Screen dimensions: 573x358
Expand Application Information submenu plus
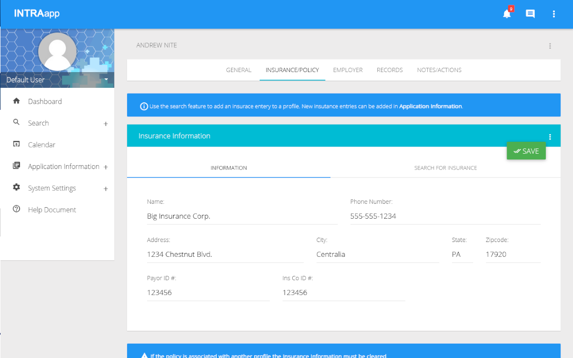[x=106, y=167]
